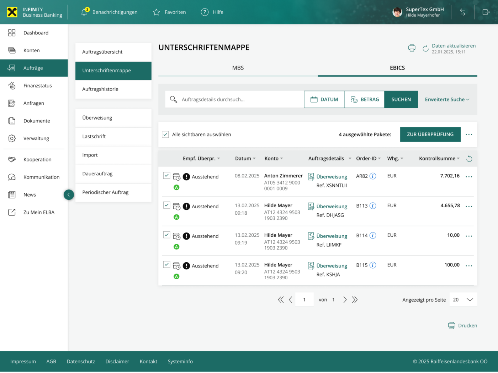Reset table columns with circular arrow icon

pos(469,159)
